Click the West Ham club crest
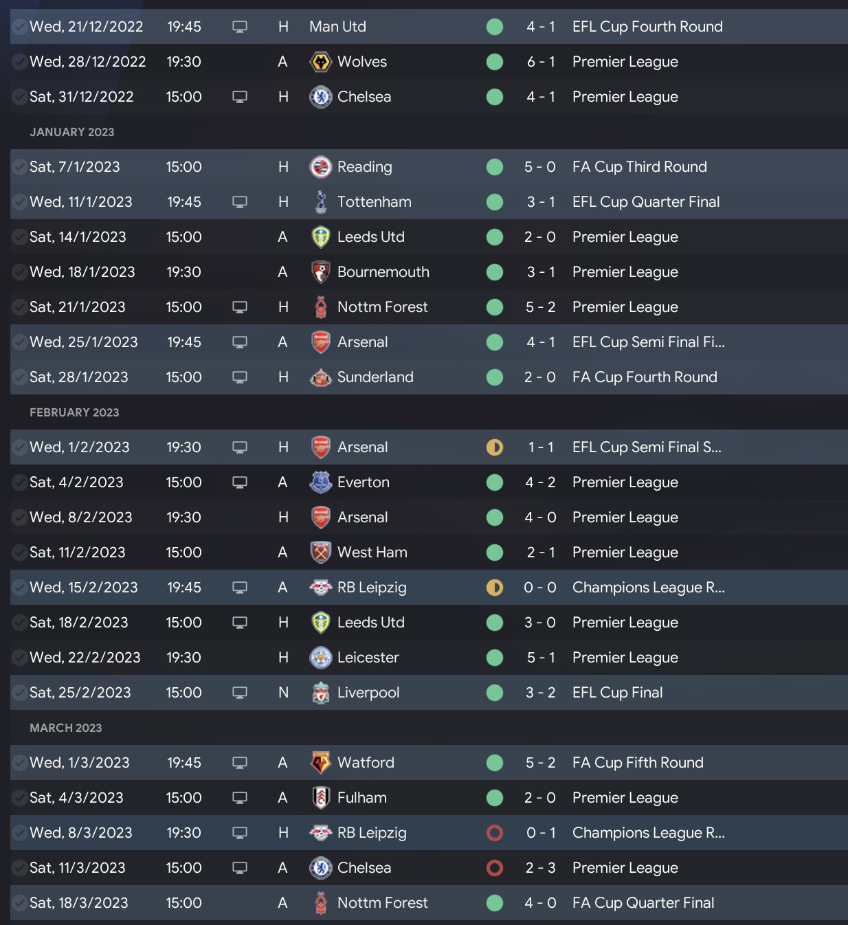The image size is (848, 925). (x=320, y=553)
